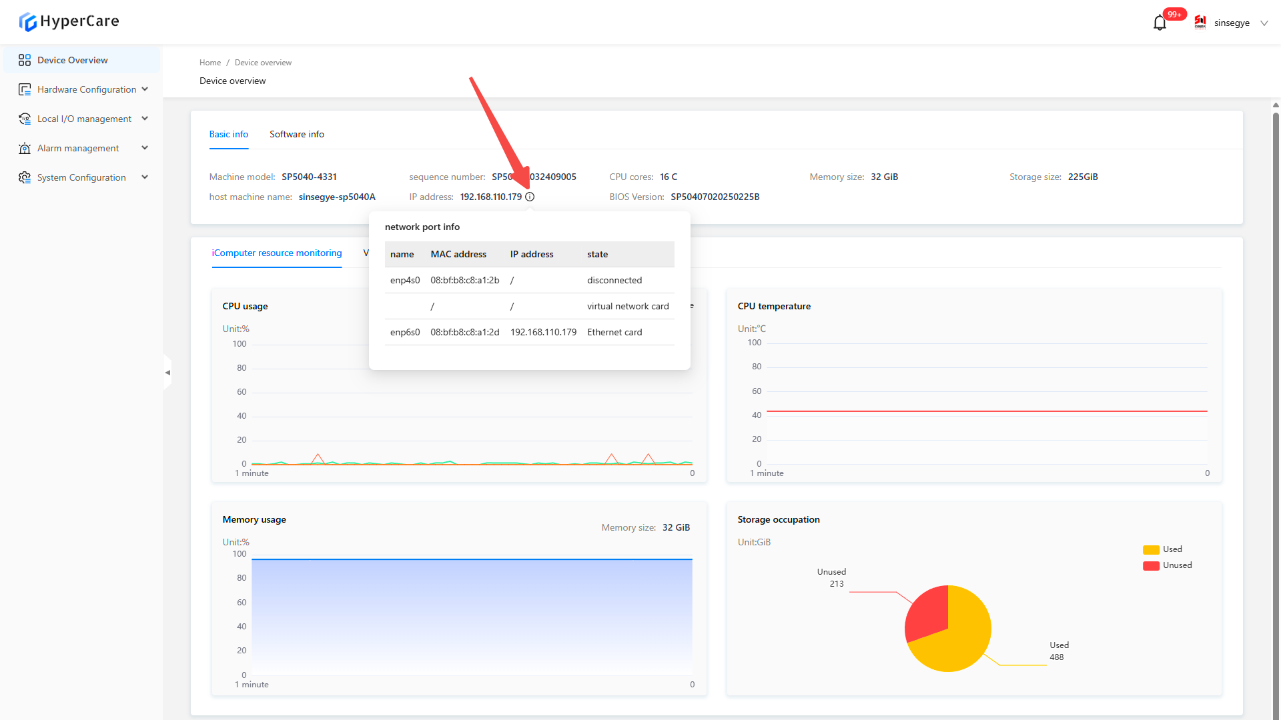Click the Local I/O management icon
Screen dimensions: 1281x720
pyautogui.click(x=25, y=119)
